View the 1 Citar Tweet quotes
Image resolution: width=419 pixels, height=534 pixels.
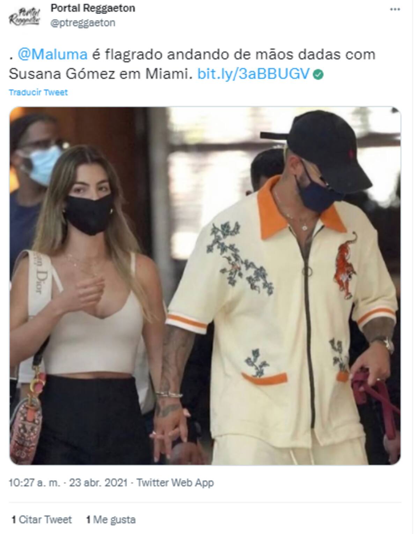point(42,520)
